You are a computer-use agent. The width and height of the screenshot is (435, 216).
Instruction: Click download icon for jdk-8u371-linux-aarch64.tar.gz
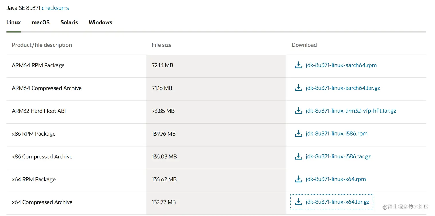coord(298,88)
